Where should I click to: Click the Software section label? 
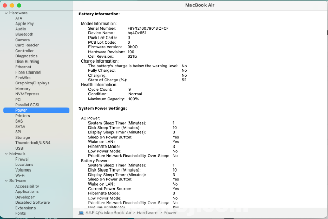click(18, 181)
